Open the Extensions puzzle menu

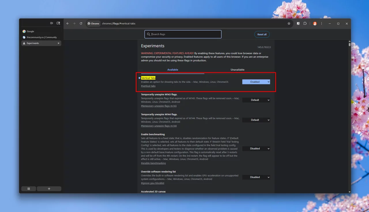[x=305, y=24]
